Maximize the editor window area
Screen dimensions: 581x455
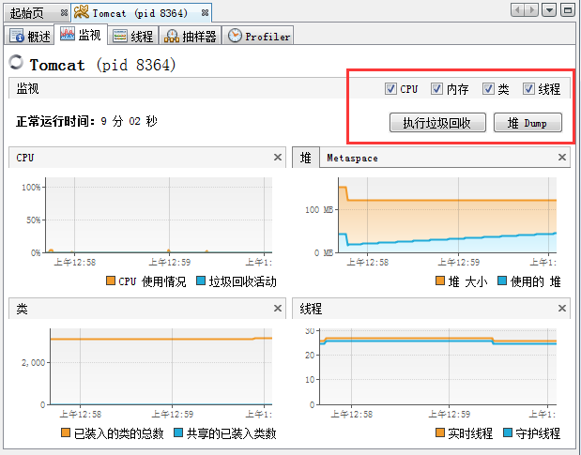click(x=568, y=10)
